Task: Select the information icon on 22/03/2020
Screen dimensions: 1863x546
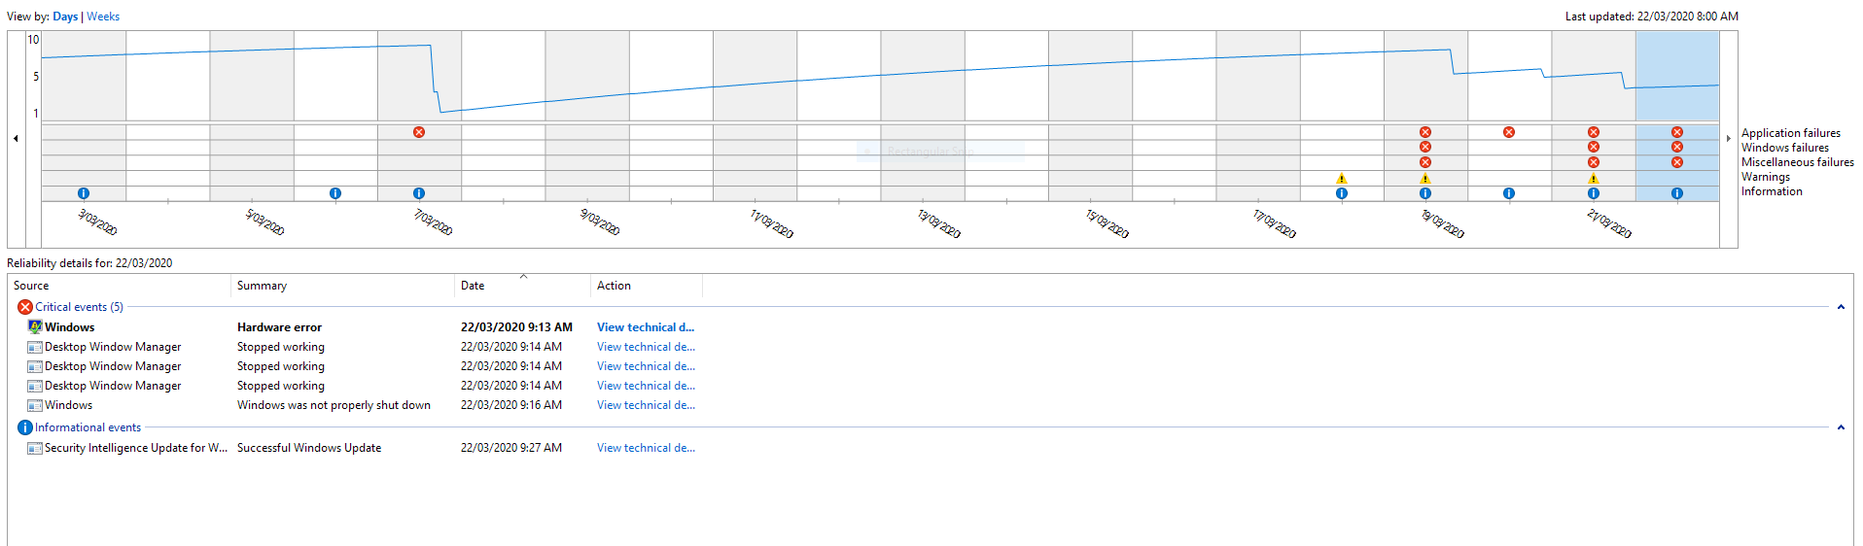Action: pyautogui.click(x=1677, y=193)
